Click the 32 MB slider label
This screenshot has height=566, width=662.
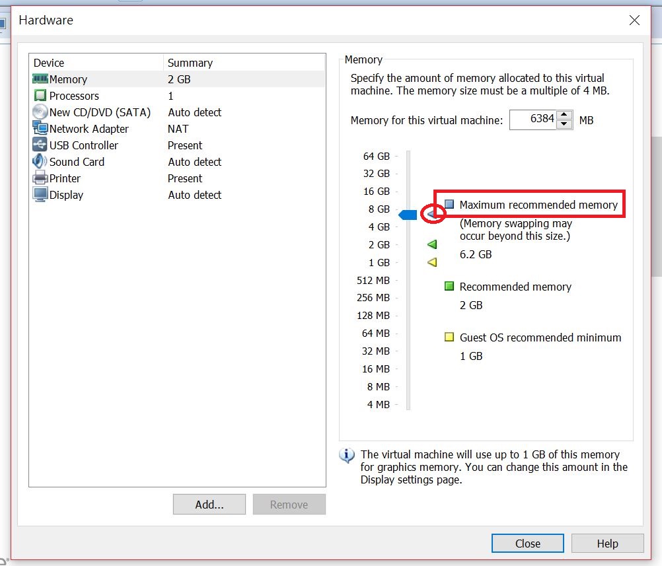click(x=376, y=351)
